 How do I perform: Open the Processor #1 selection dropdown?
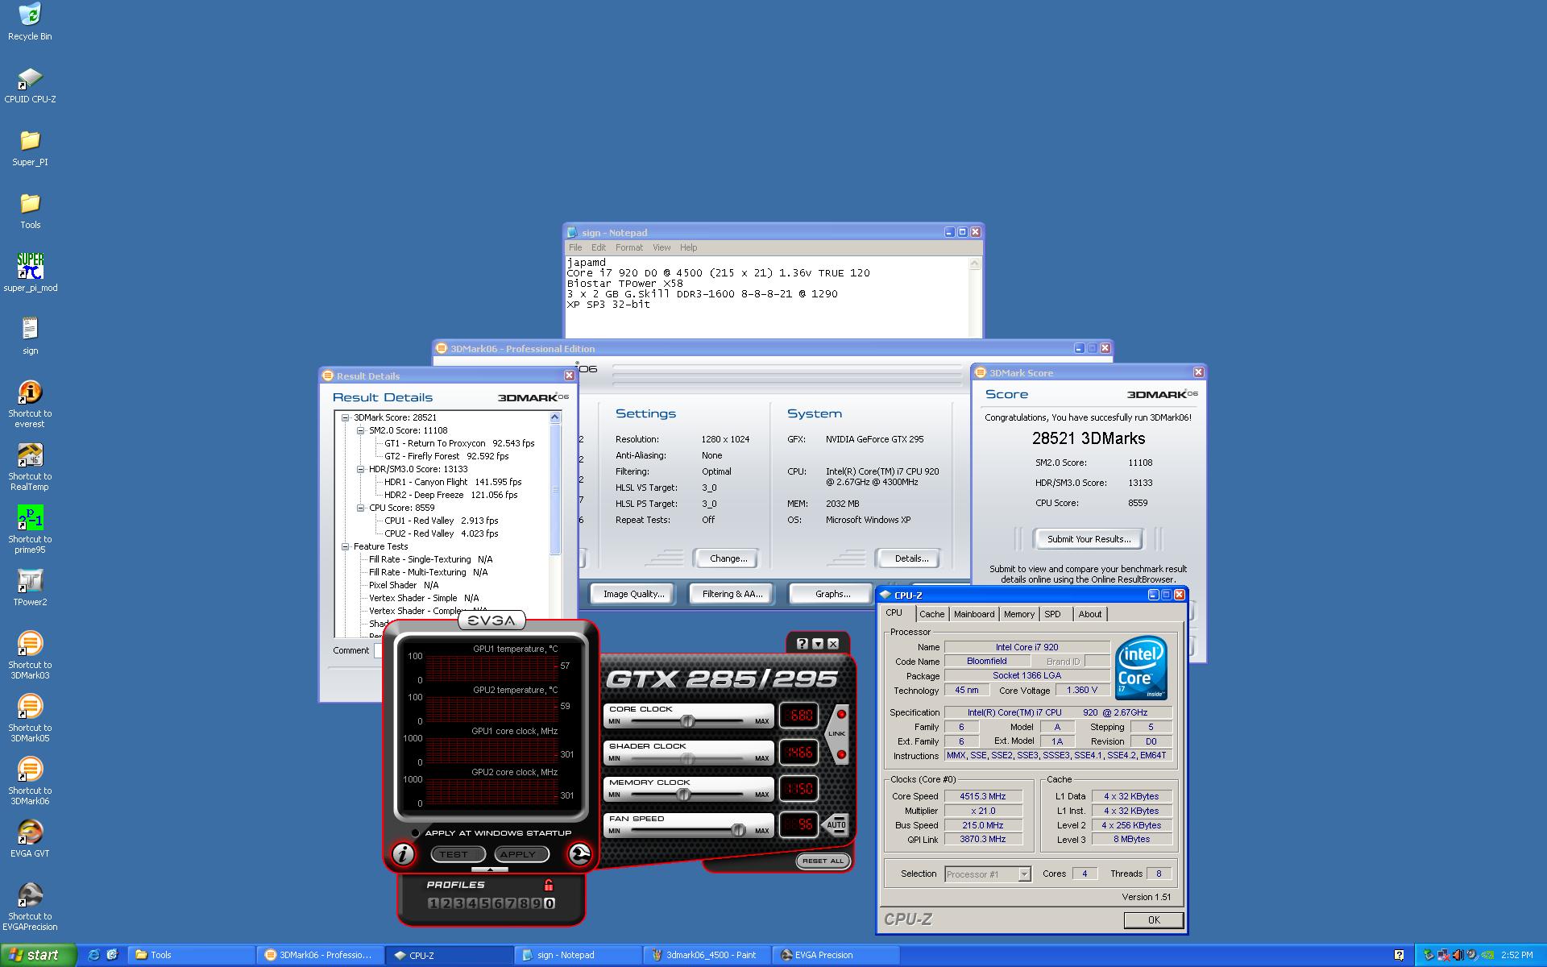pyautogui.click(x=1024, y=874)
